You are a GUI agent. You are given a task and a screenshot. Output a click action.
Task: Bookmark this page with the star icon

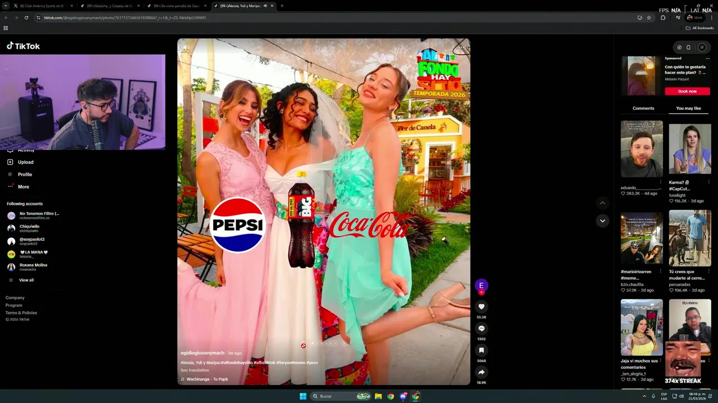649,17
